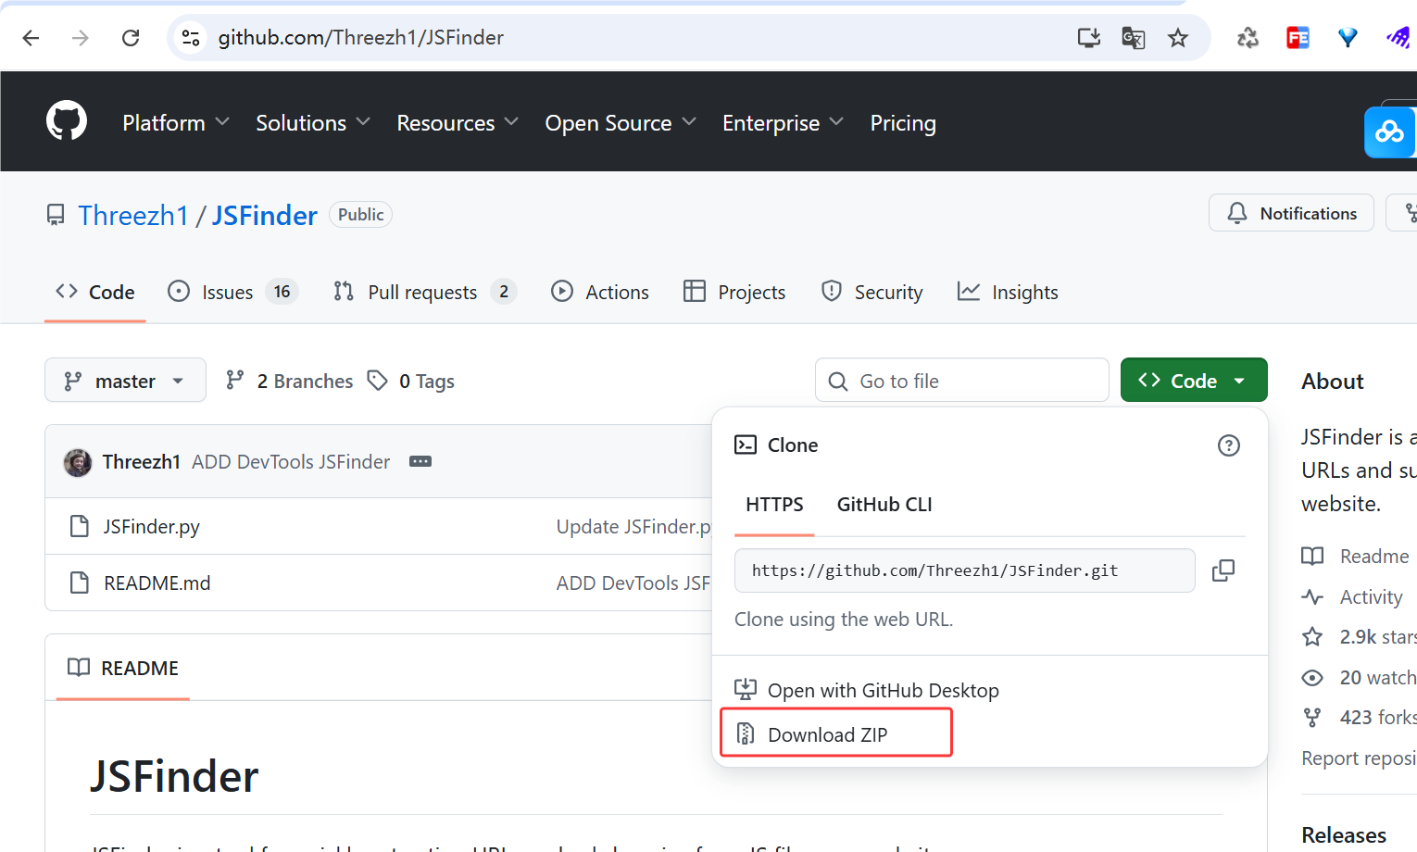This screenshot has height=852, width=1417.
Task: Click the translate page icon
Action: (x=1133, y=38)
